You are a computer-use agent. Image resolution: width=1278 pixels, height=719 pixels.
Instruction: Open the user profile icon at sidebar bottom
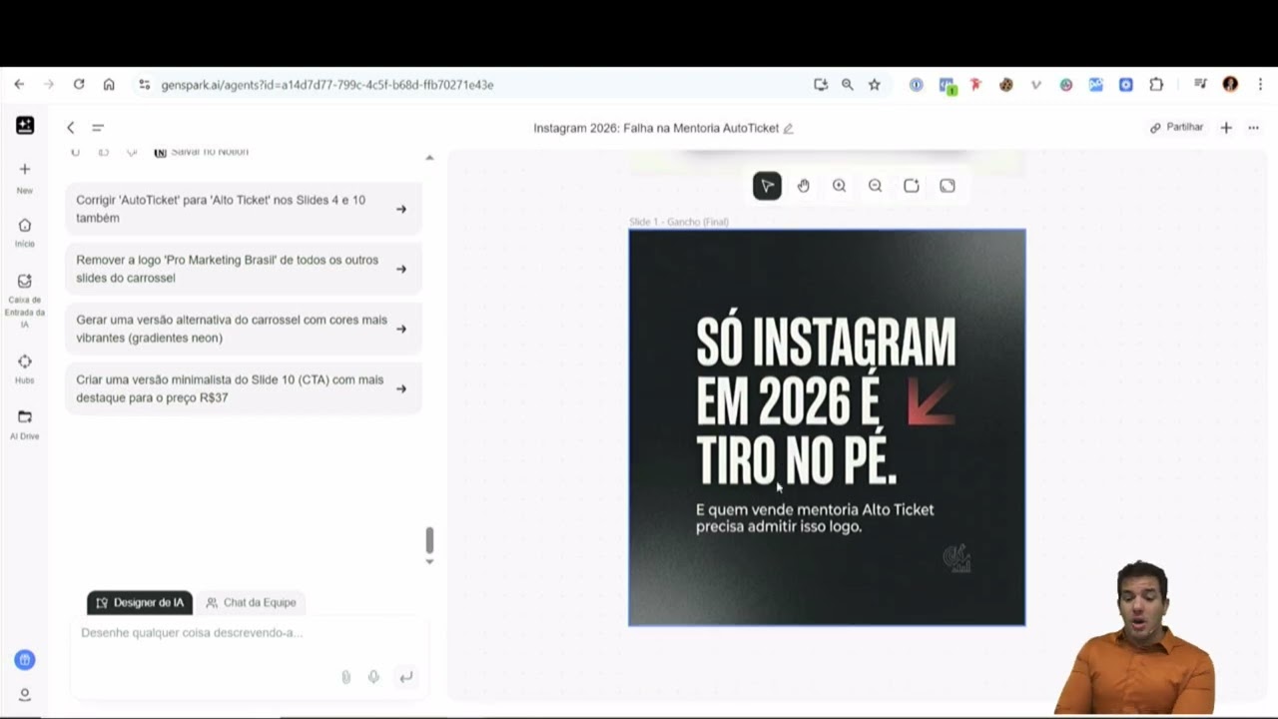[25, 694]
